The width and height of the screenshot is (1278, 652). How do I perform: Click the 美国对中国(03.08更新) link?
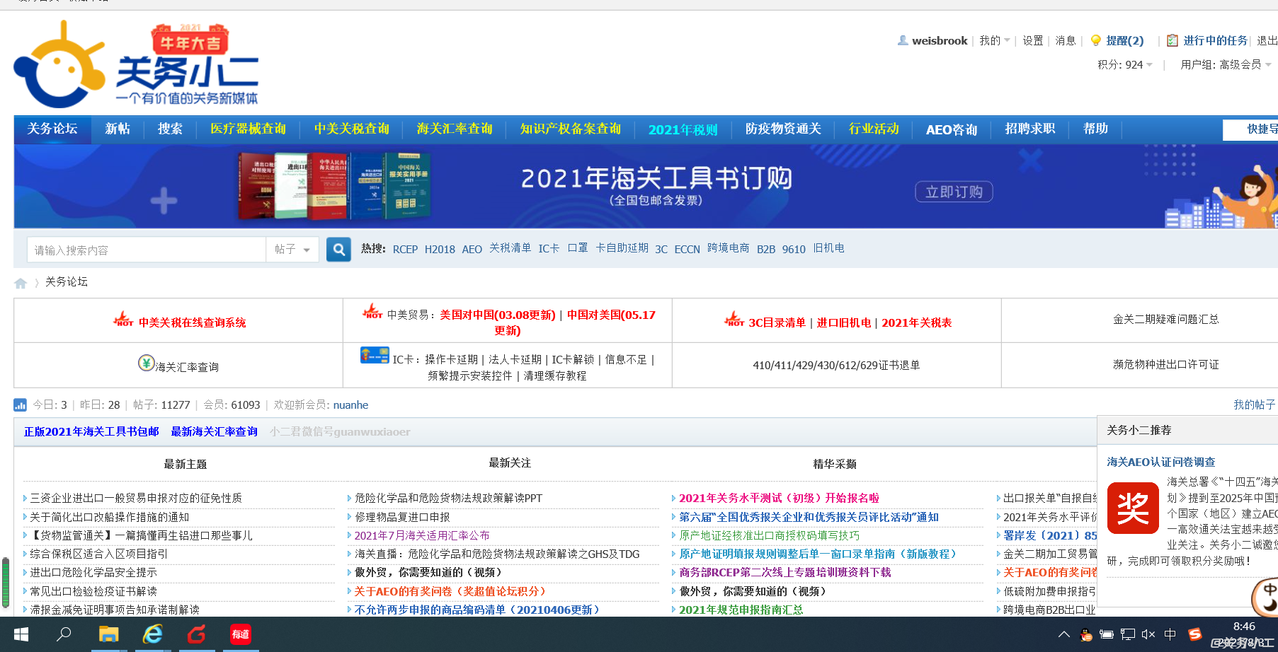tap(498, 315)
